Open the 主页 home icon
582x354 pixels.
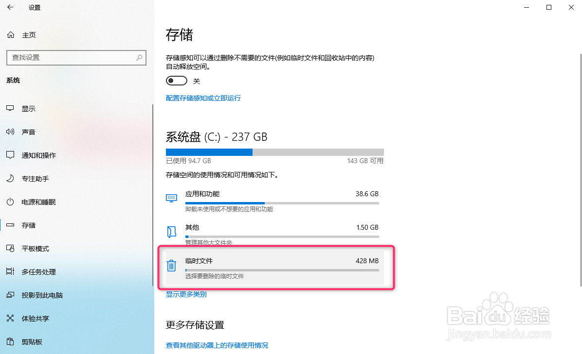point(11,35)
